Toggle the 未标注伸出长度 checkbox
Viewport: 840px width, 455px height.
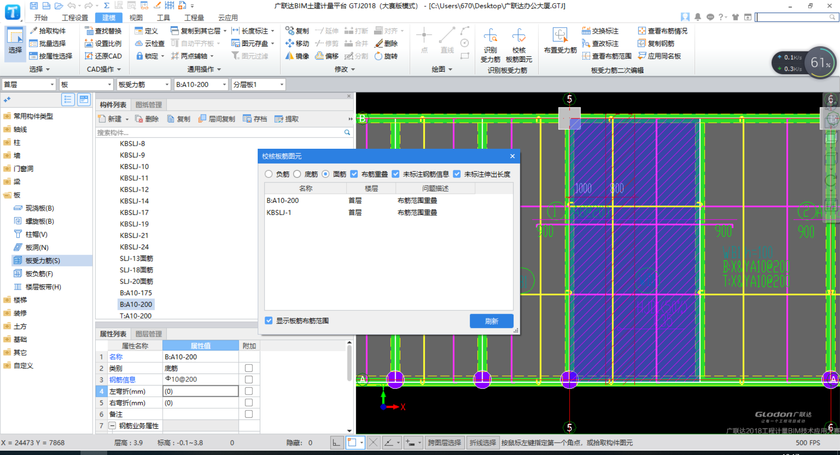click(457, 174)
